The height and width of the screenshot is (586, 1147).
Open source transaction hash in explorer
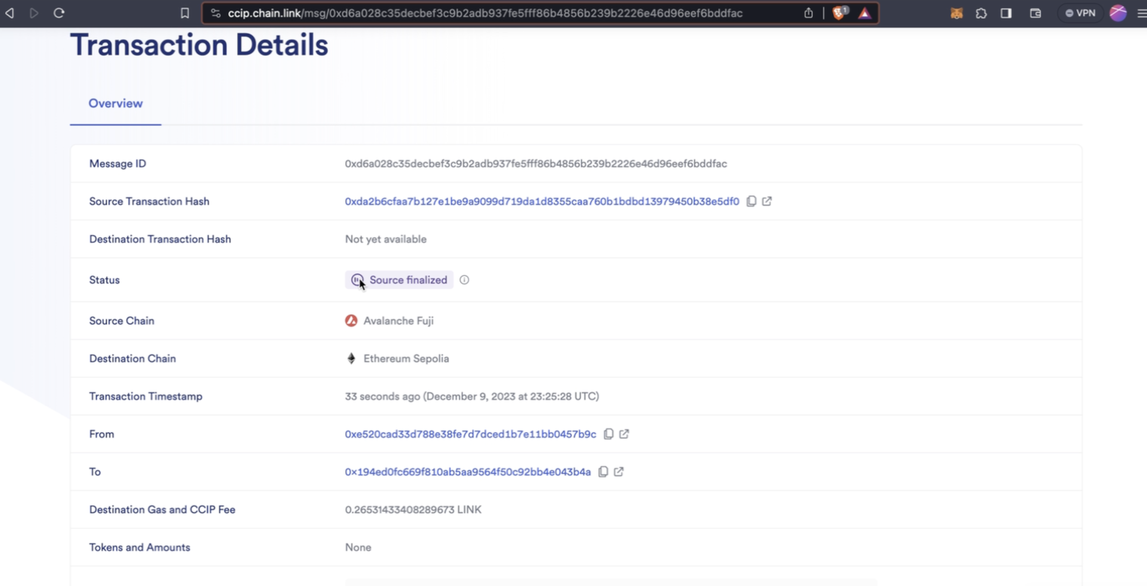pos(767,201)
